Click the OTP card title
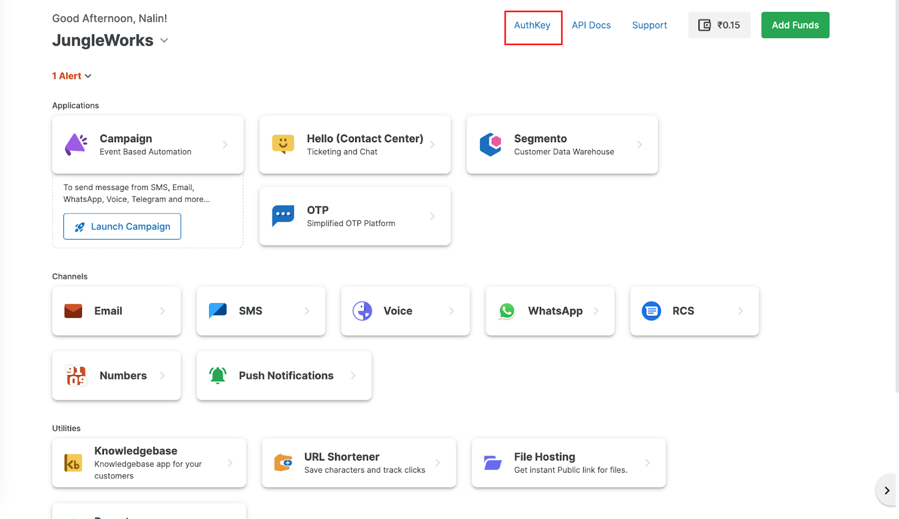Viewport: 899px width, 519px height. coord(317,210)
